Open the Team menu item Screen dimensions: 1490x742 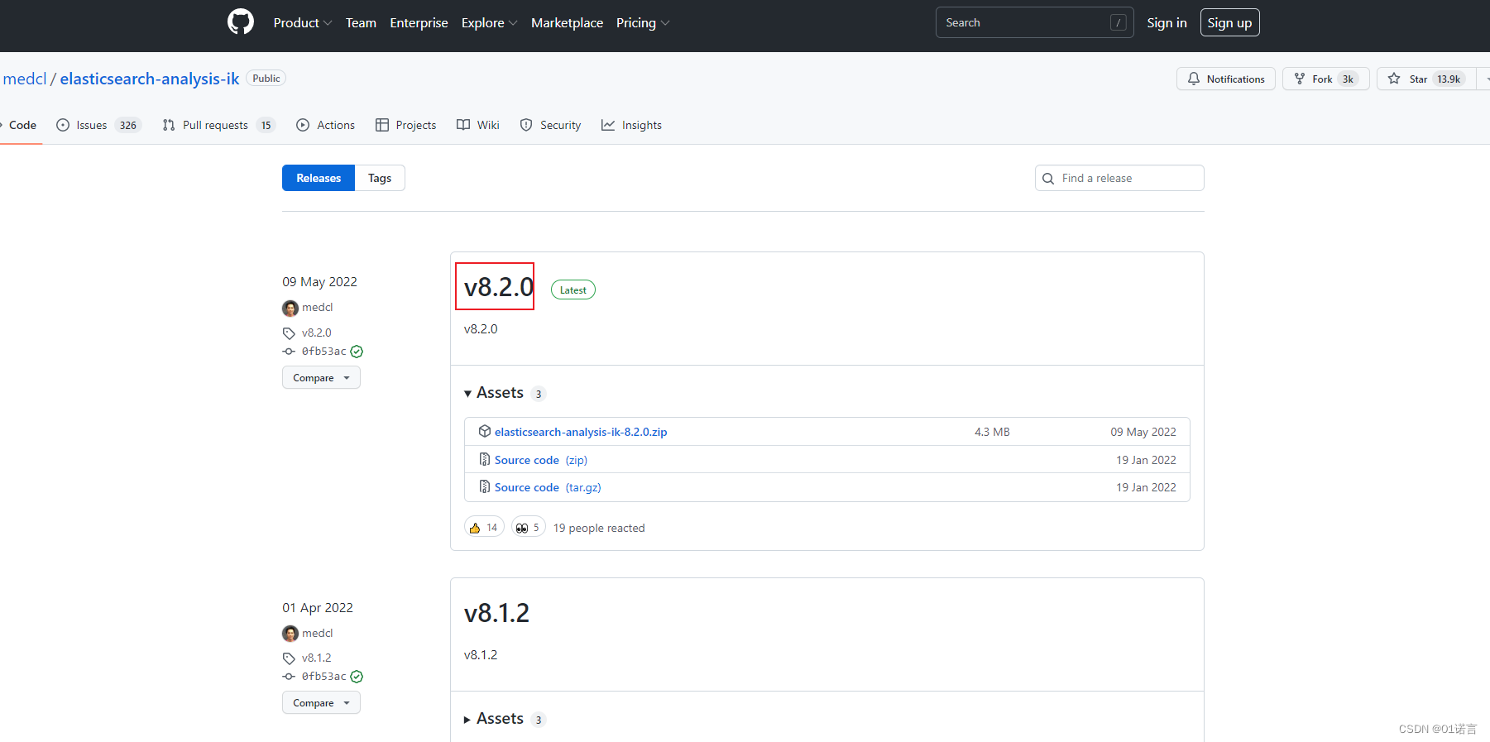pyautogui.click(x=361, y=23)
